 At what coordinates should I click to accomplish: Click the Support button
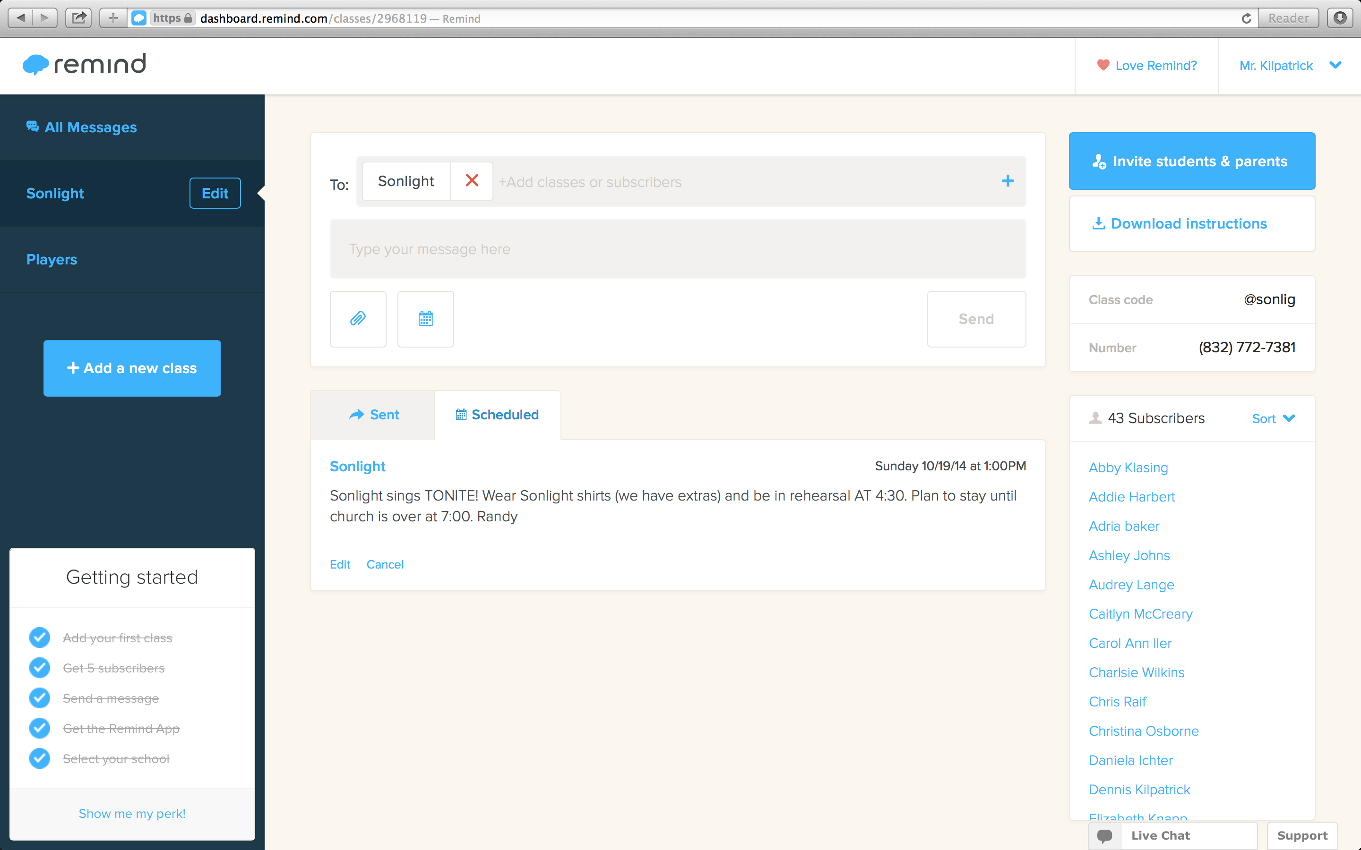[x=1302, y=836]
